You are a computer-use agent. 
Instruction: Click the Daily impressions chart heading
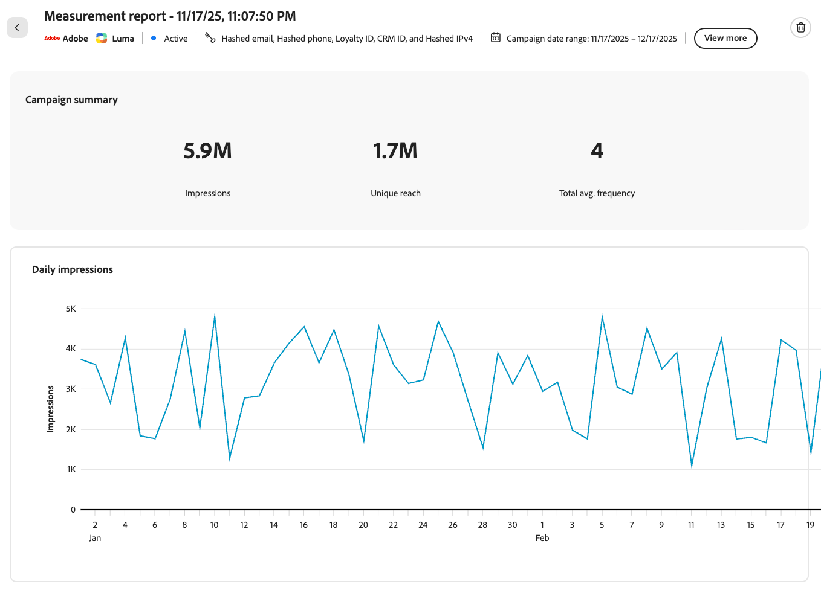coord(73,269)
